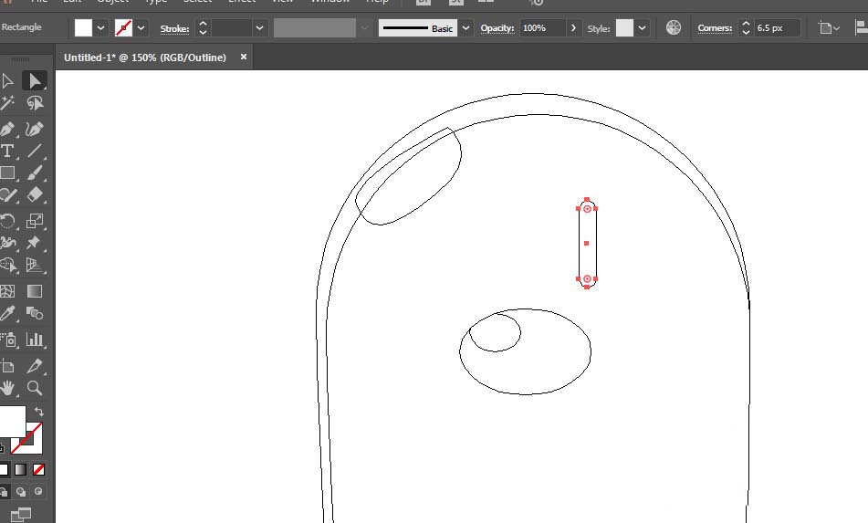
Task: Open the Basic brush definition dropdown
Action: tap(466, 28)
